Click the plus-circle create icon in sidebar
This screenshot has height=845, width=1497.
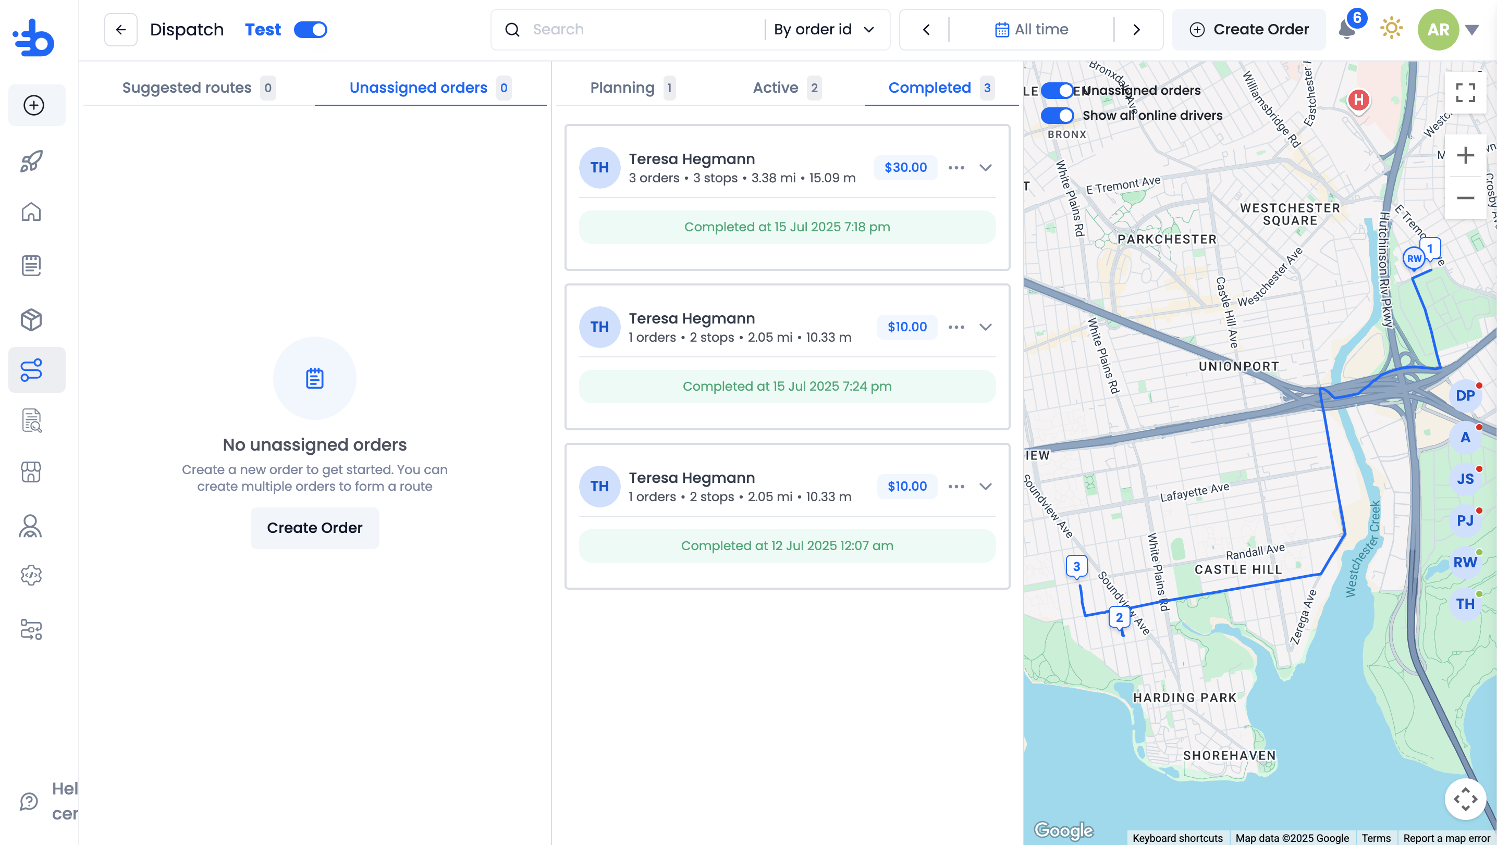(x=34, y=105)
